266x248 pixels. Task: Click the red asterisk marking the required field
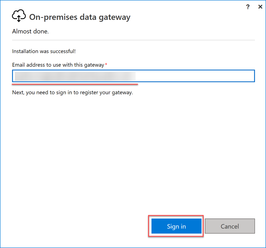(x=106, y=65)
